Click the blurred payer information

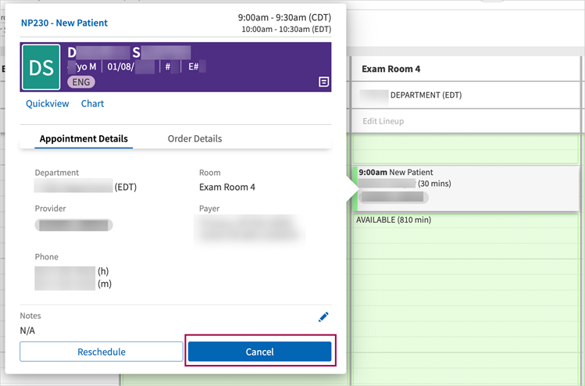pyautogui.click(x=249, y=229)
